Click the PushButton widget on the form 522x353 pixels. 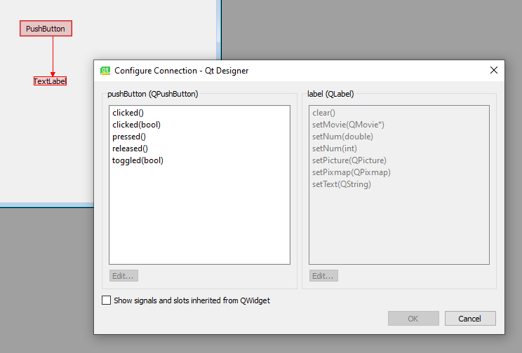coord(46,29)
